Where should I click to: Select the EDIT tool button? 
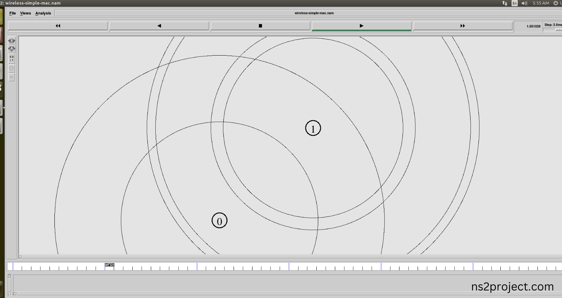[x=12, y=58]
